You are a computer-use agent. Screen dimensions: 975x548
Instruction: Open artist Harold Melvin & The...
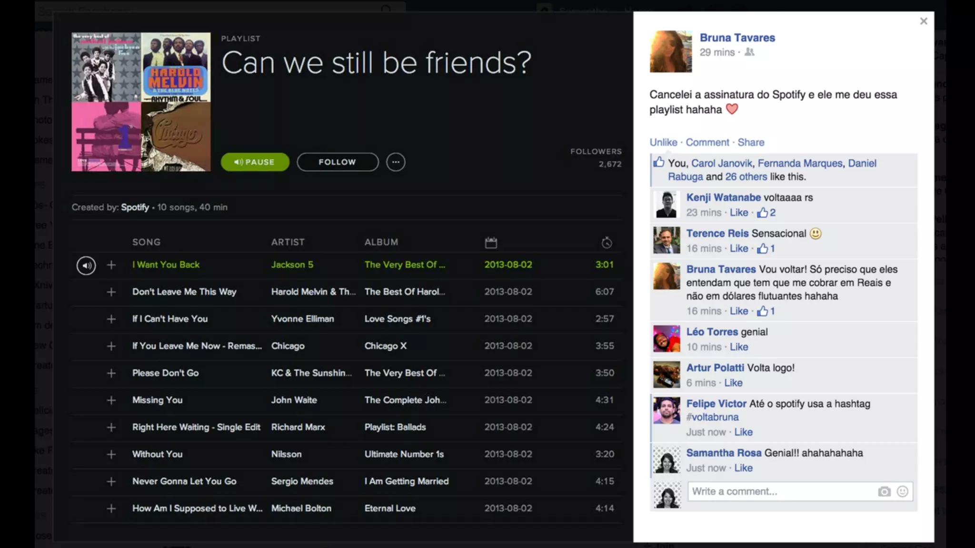313,292
